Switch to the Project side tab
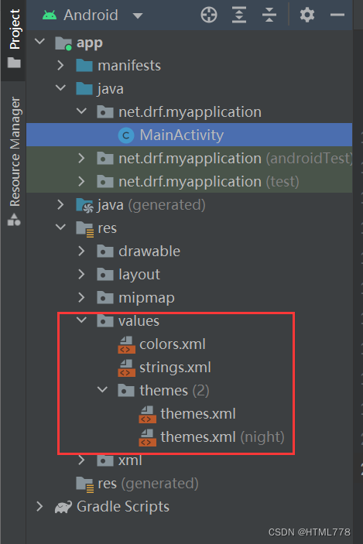 coord(14,38)
